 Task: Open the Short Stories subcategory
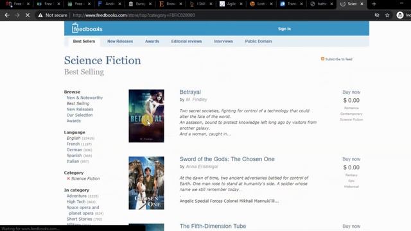79,219
